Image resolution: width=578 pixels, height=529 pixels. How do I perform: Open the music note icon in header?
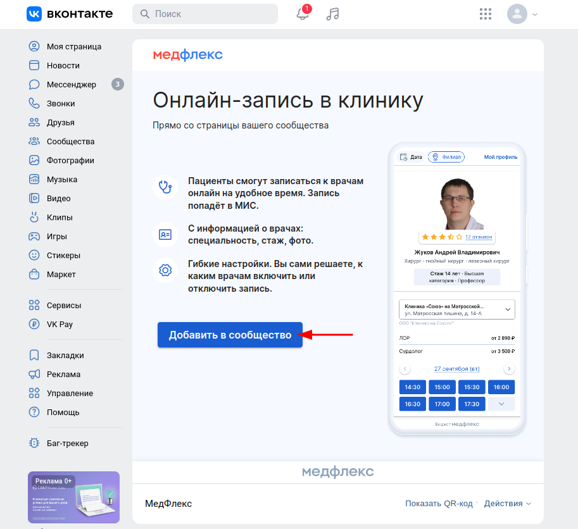(332, 14)
